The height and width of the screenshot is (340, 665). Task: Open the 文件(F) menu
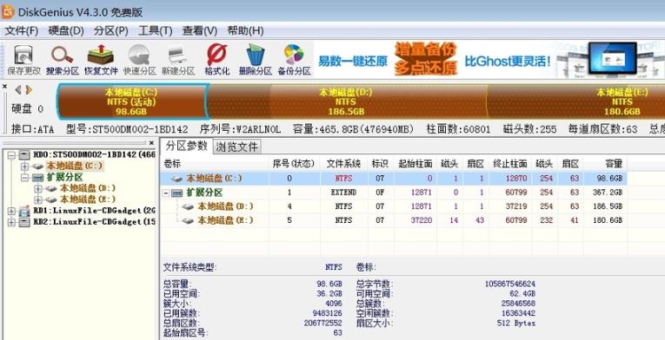[21, 31]
